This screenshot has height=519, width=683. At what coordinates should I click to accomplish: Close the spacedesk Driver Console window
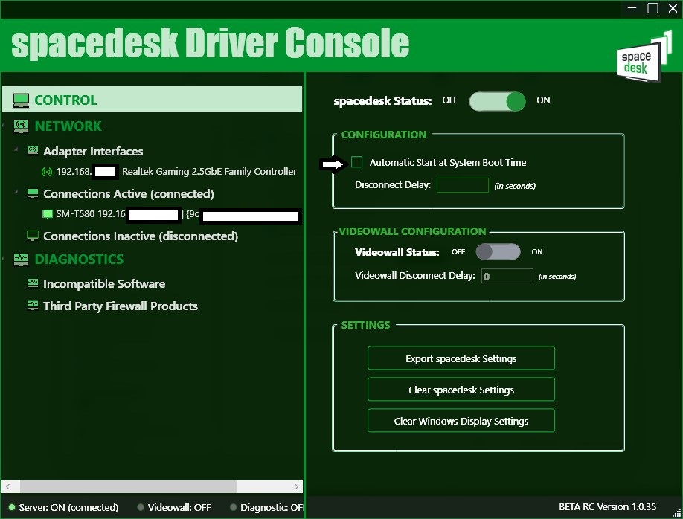(673, 8)
